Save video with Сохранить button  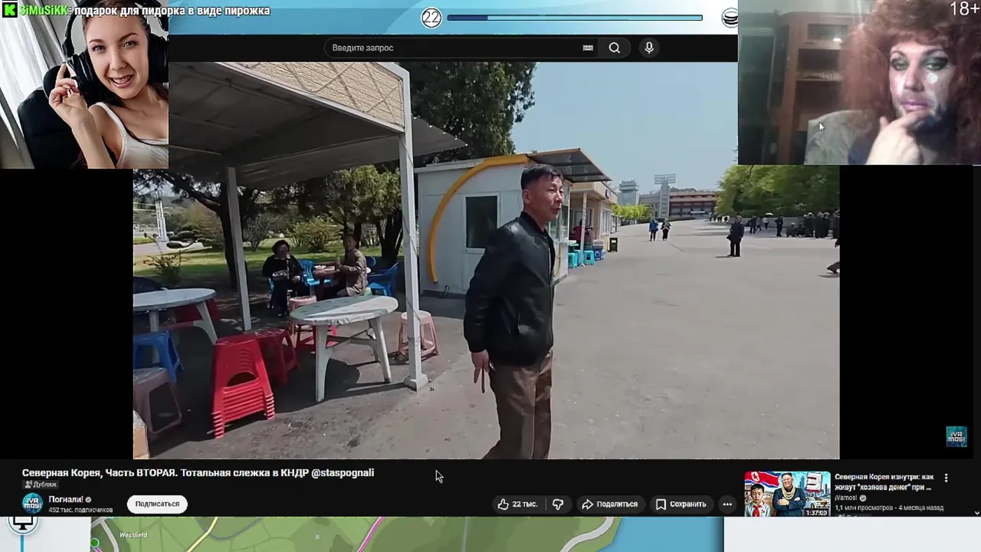681,504
